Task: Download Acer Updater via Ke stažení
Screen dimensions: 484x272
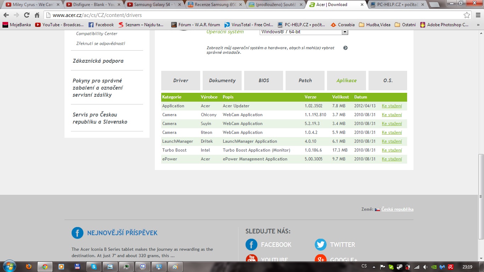Action: (392, 106)
